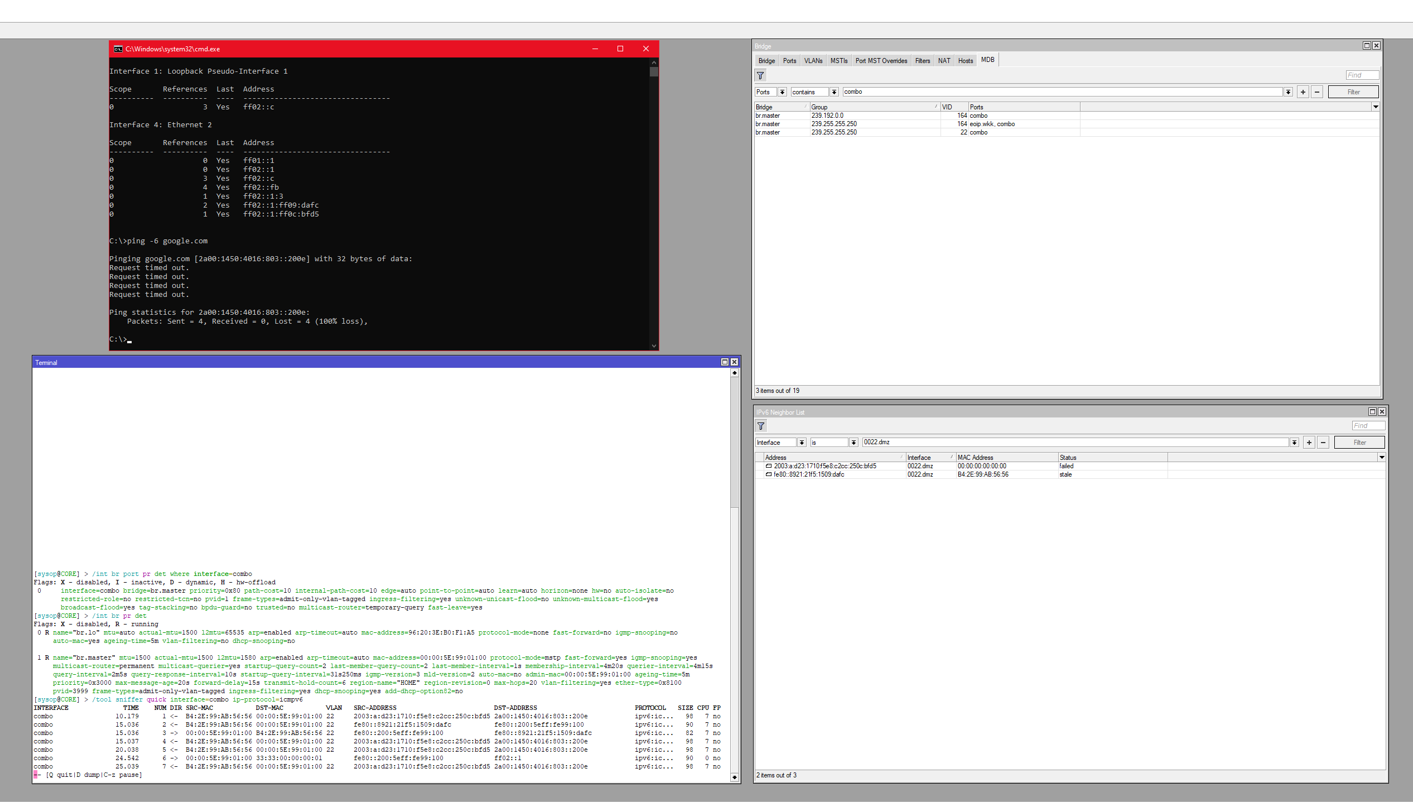Close the Bridge window
Screen dimensions: 1413x802
[x=1376, y=46]
